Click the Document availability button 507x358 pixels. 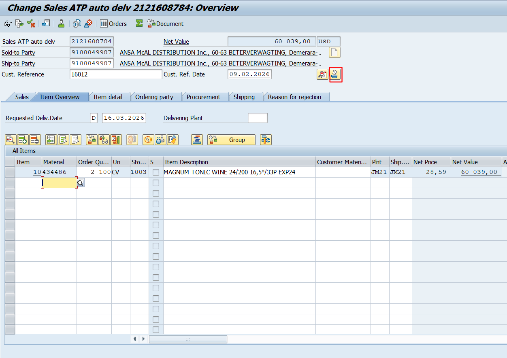click(165, 24)
